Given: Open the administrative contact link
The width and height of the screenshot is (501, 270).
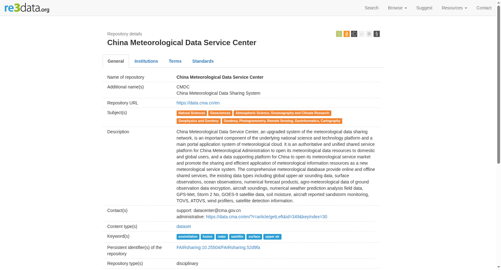Looking at the screenshot, I should [x=266, y=217].
